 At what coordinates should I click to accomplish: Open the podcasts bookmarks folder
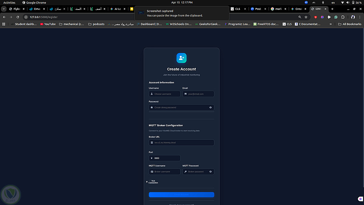click(x=96, y=24)
